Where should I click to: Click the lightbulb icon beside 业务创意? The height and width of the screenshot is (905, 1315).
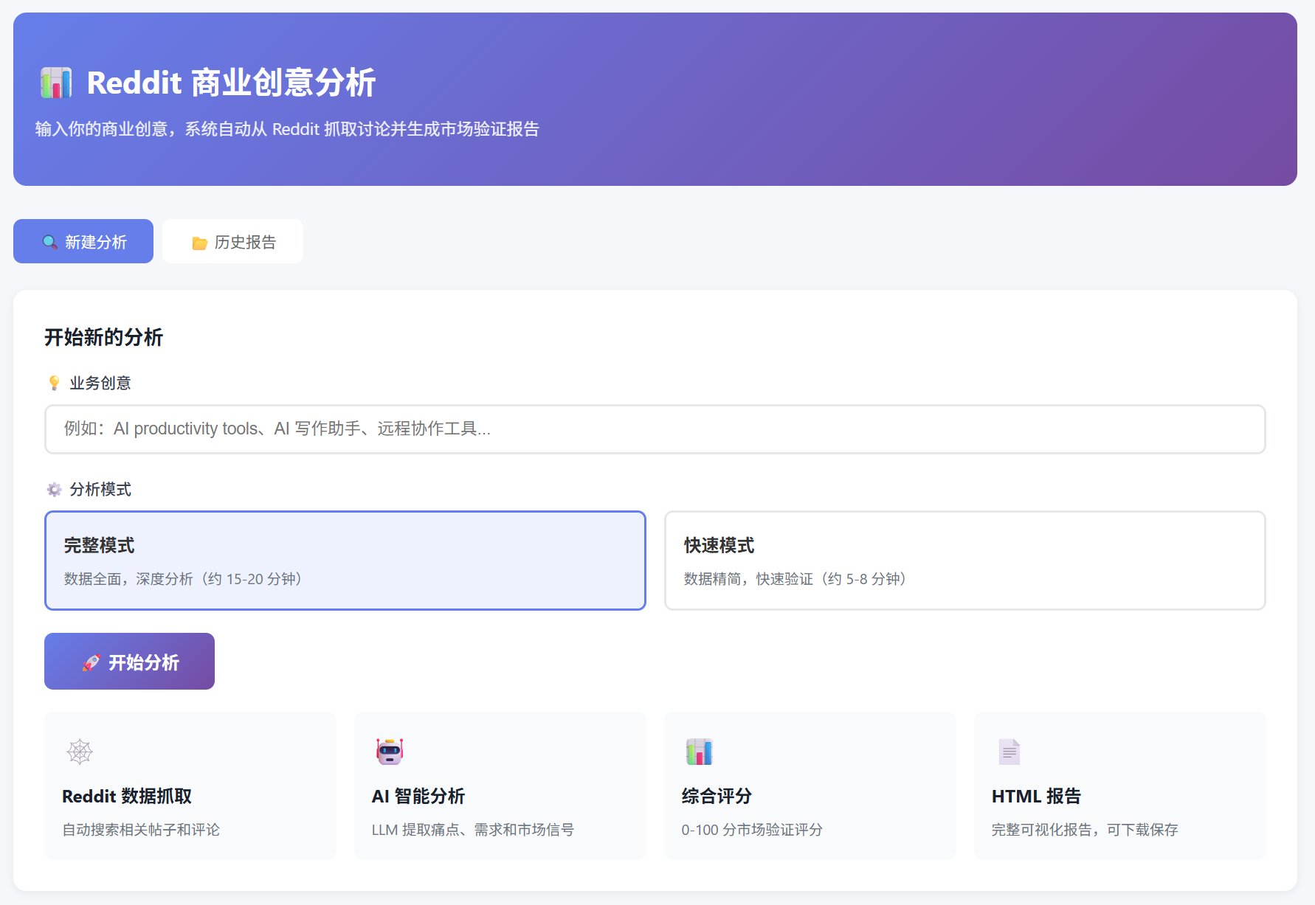click(x=54, y=383)
